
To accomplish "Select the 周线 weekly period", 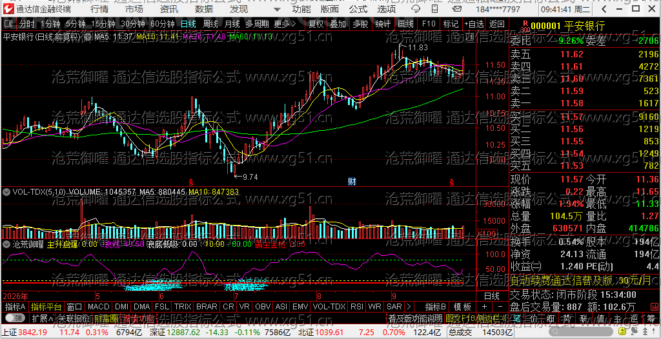I will click(x=210, y=24).
